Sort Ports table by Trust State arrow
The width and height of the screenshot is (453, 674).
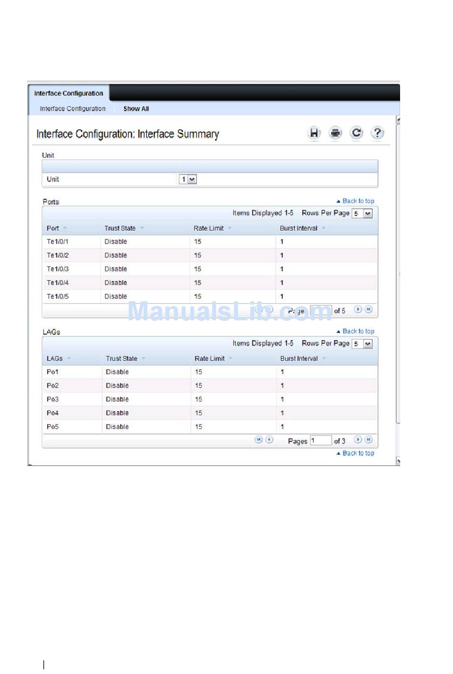point(142,228)
